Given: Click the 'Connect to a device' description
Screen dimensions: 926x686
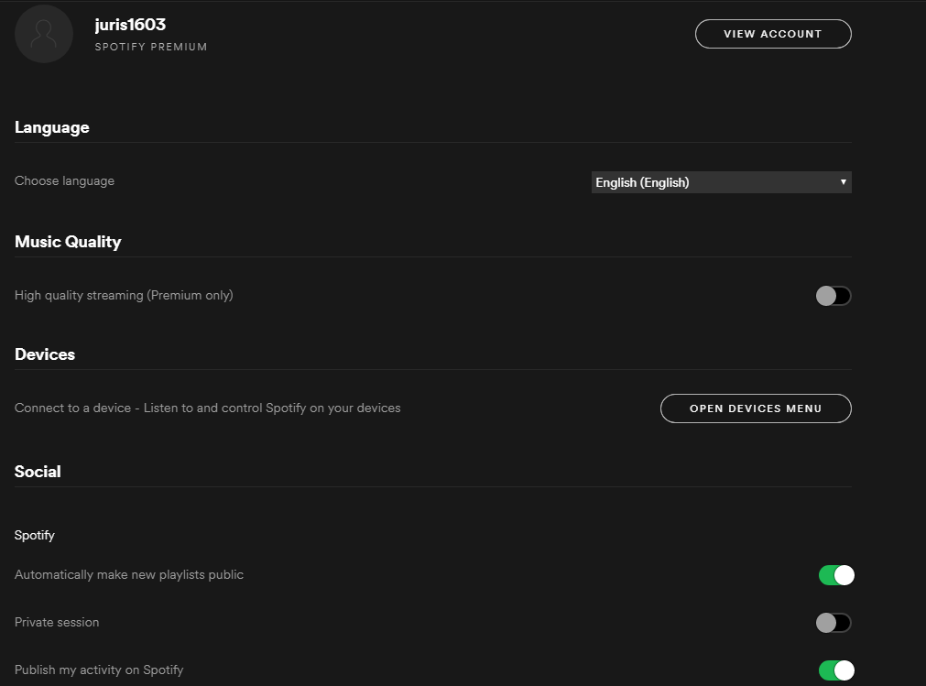Looking at the screenshot, I should point(207,408).
